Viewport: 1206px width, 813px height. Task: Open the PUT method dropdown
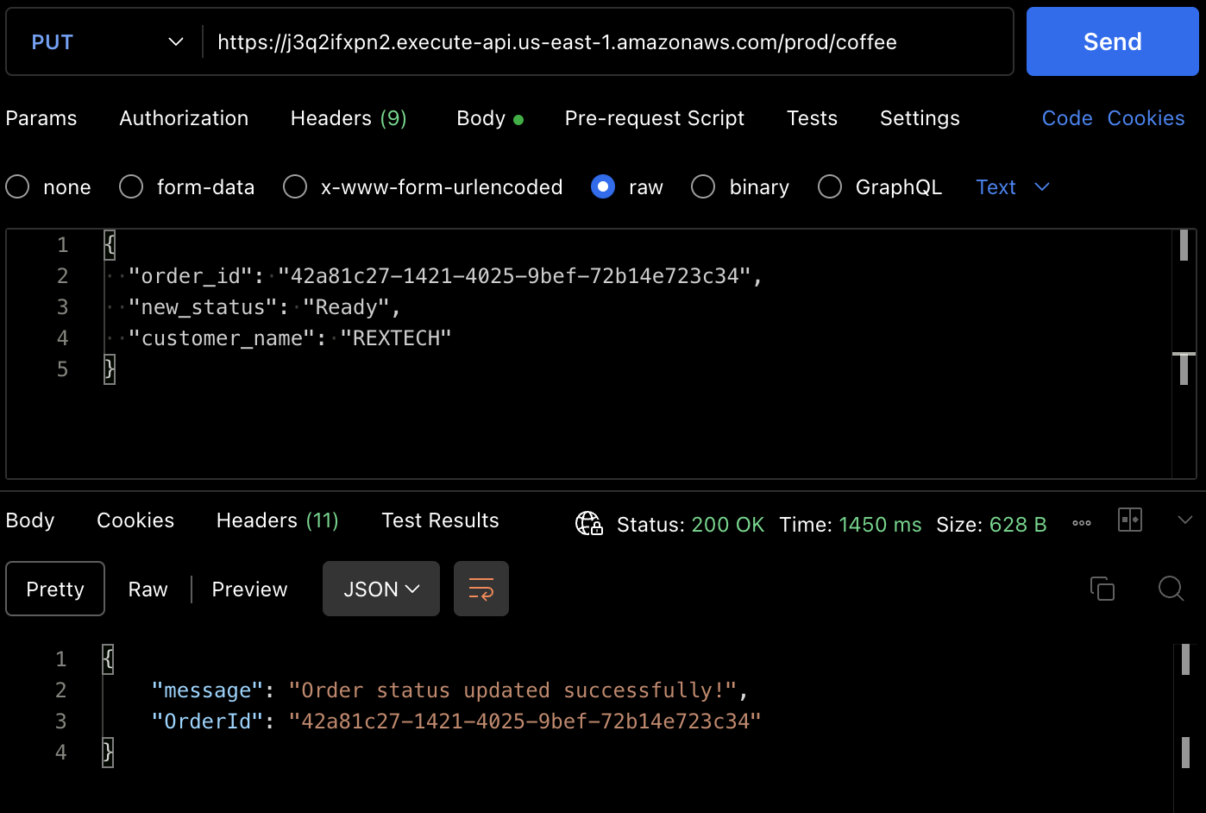107,41
